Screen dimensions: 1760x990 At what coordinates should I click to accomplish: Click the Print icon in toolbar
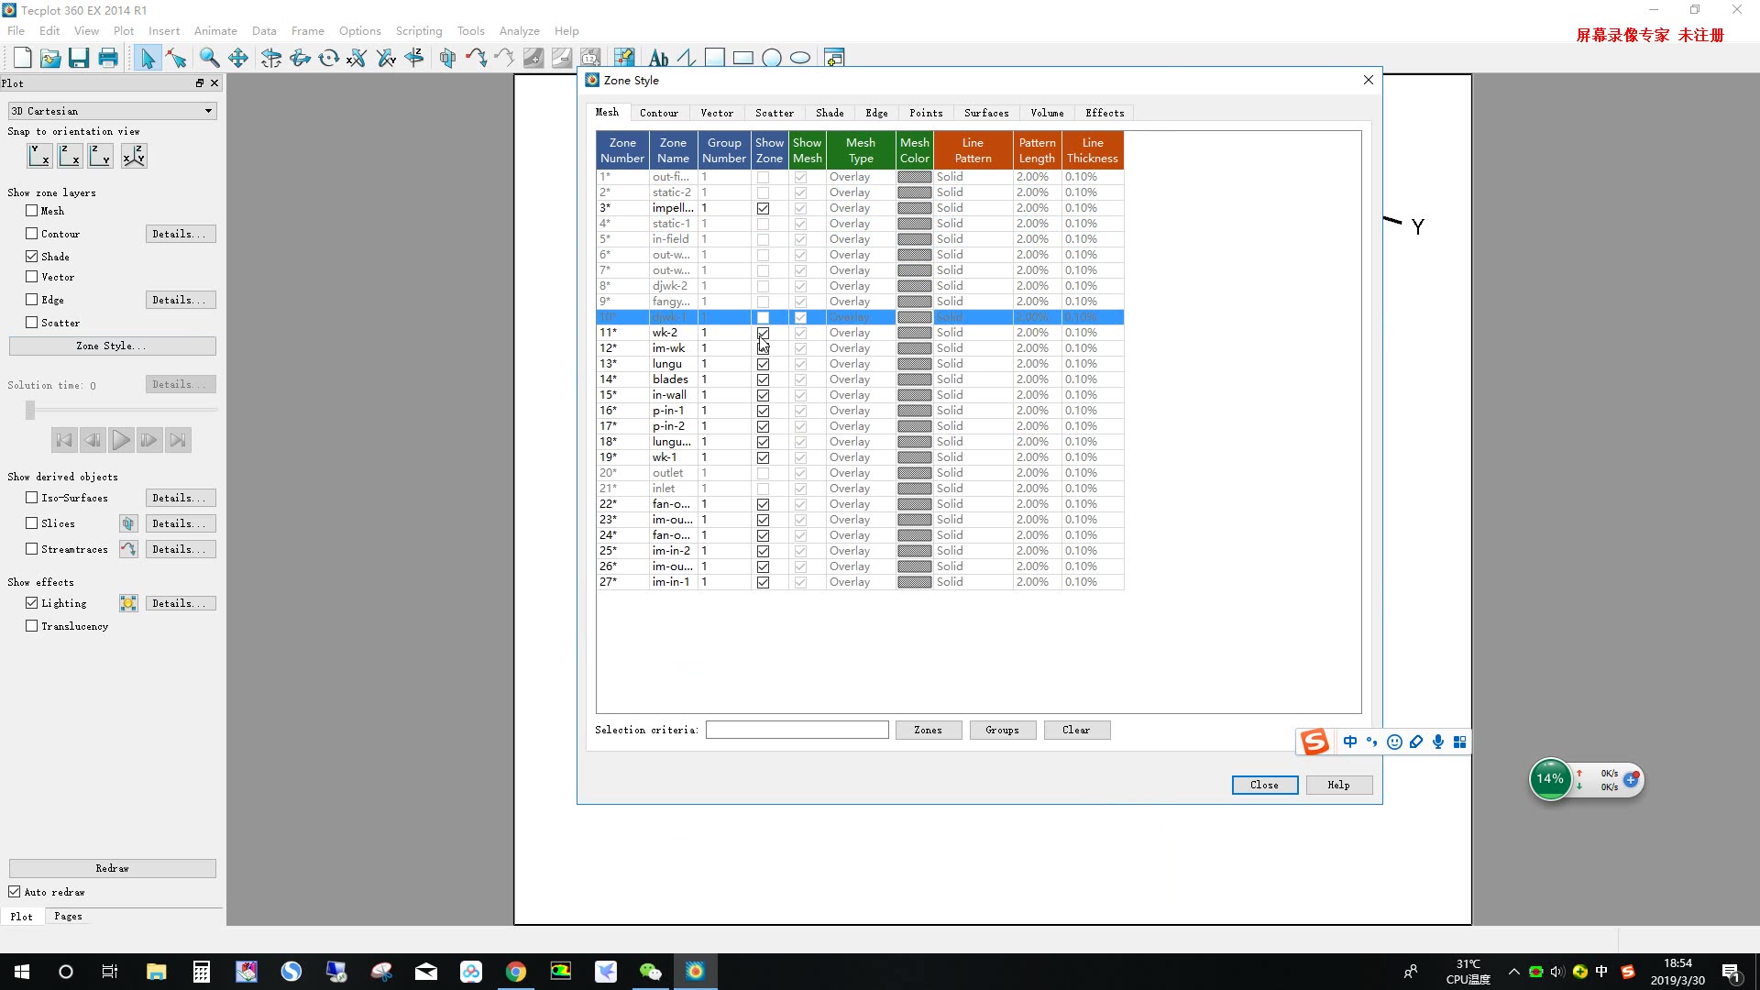click(x=108, y=59)
